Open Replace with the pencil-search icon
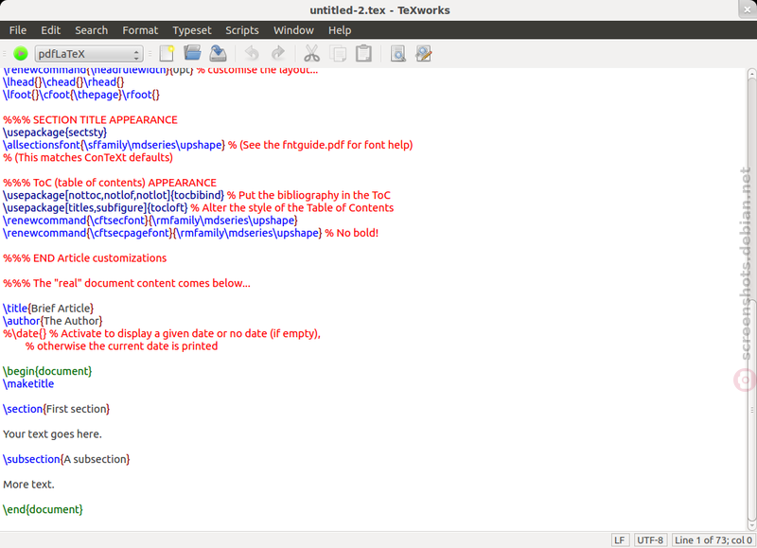The width and height of the screenshot is (757, 548). (423, 54)
